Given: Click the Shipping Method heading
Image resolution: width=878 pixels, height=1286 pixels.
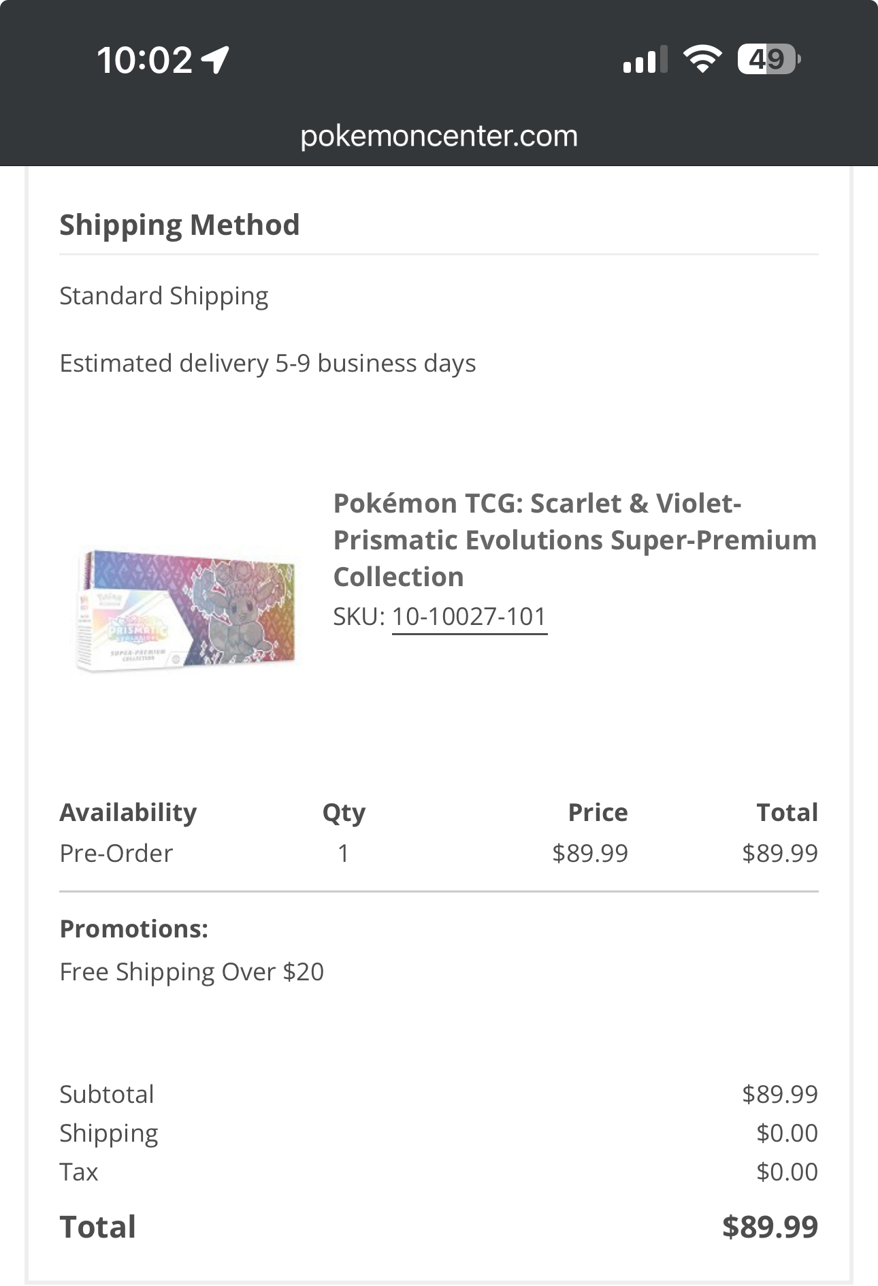Looking at the screenshot, I should pyautogui.click(x=180, y=225).
